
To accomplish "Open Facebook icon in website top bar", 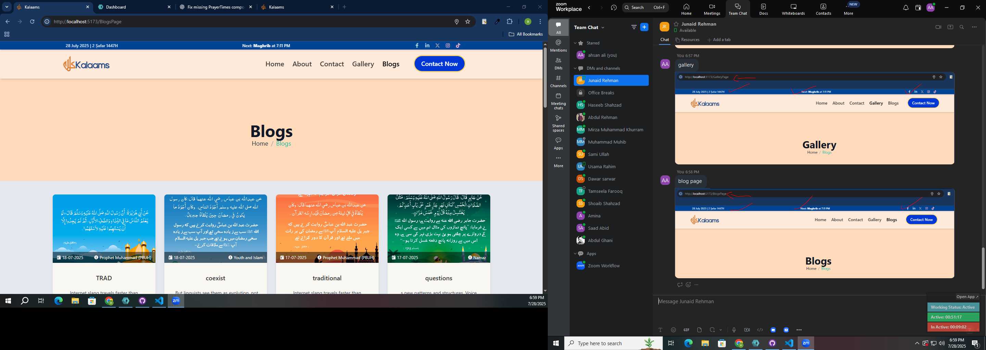I will [417, 45].
